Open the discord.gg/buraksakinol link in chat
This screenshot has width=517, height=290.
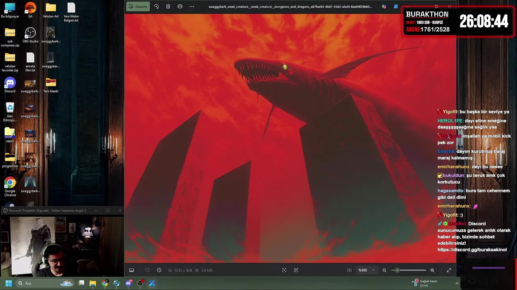click(472, 250)
